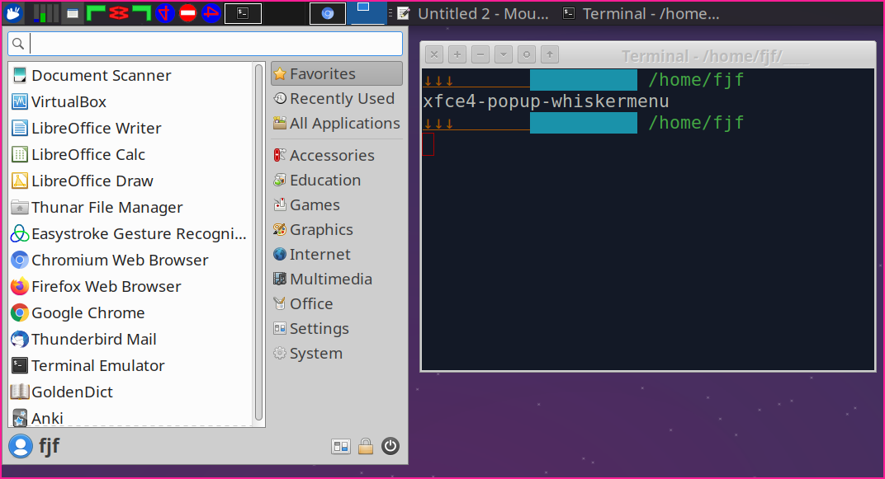Viewport: 885px width, 479px height.
Task: Click the up-arrow shade button in Terminal title bar
Action: click(x=550, y=54)
